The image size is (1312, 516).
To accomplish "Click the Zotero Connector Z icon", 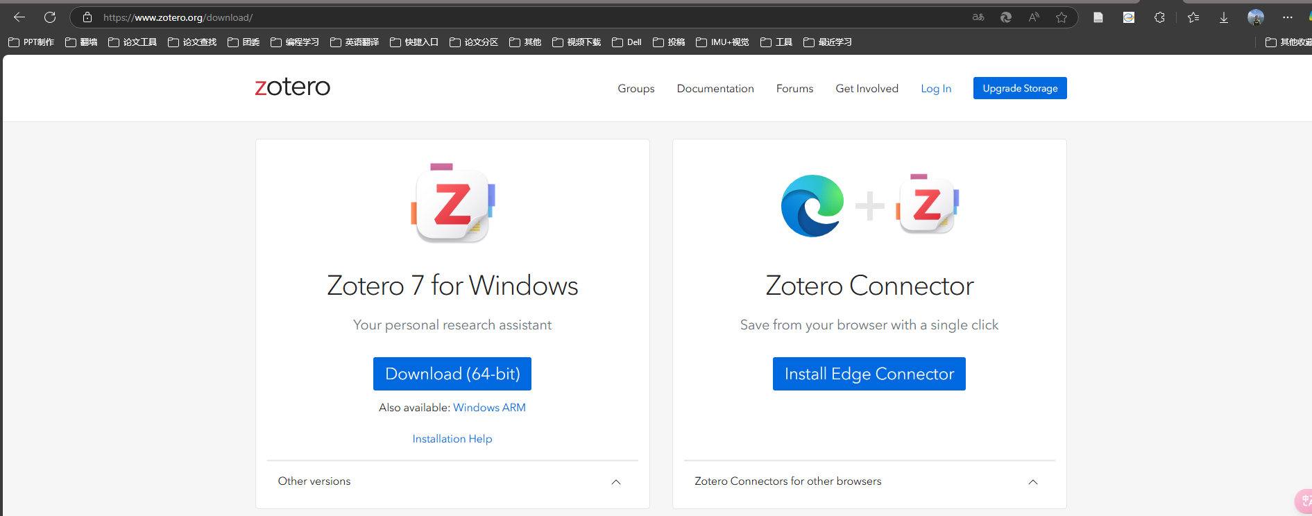I will (x=927, y=204).
